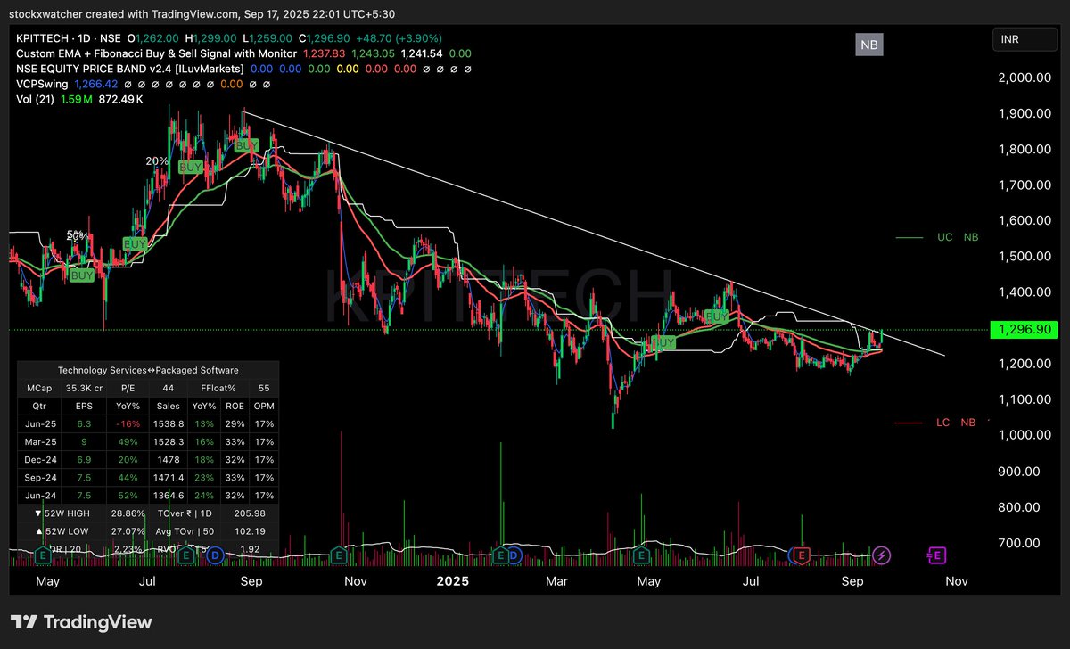Screen dimensions: 1070x649
Task: Select the KPITTECH · 1D · NSE symbol title
Action: click(69, 38)
